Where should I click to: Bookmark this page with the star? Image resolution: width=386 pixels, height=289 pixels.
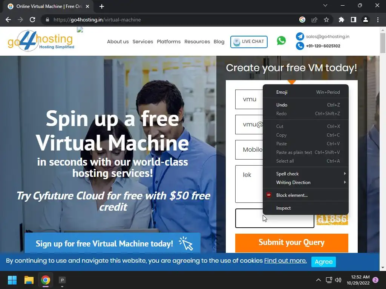point(326,20)
